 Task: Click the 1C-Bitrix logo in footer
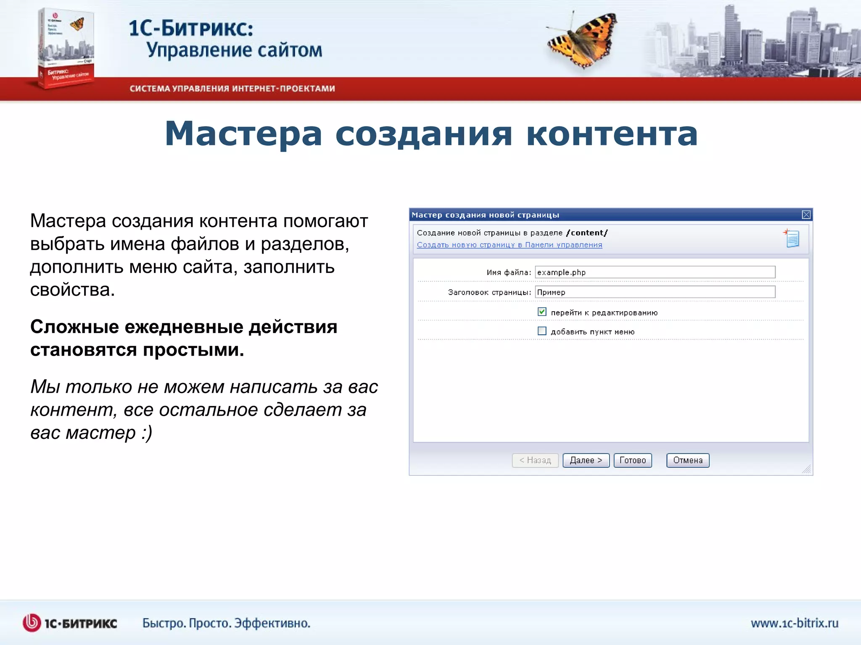(70, 623)
